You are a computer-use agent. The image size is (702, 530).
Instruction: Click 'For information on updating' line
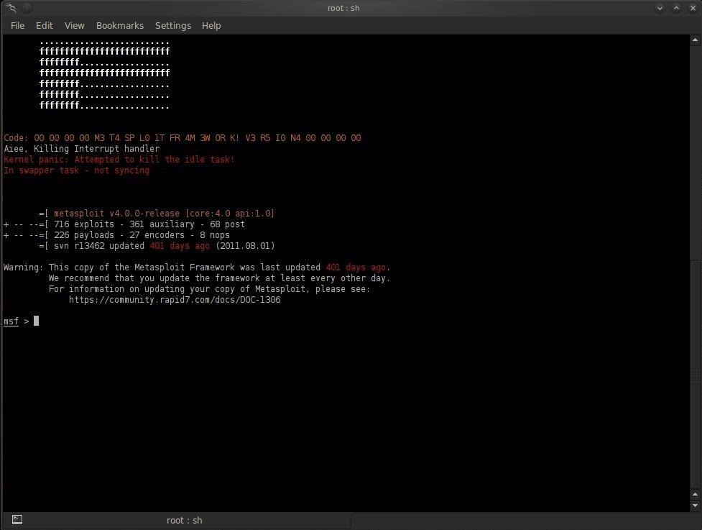[210, 289]
